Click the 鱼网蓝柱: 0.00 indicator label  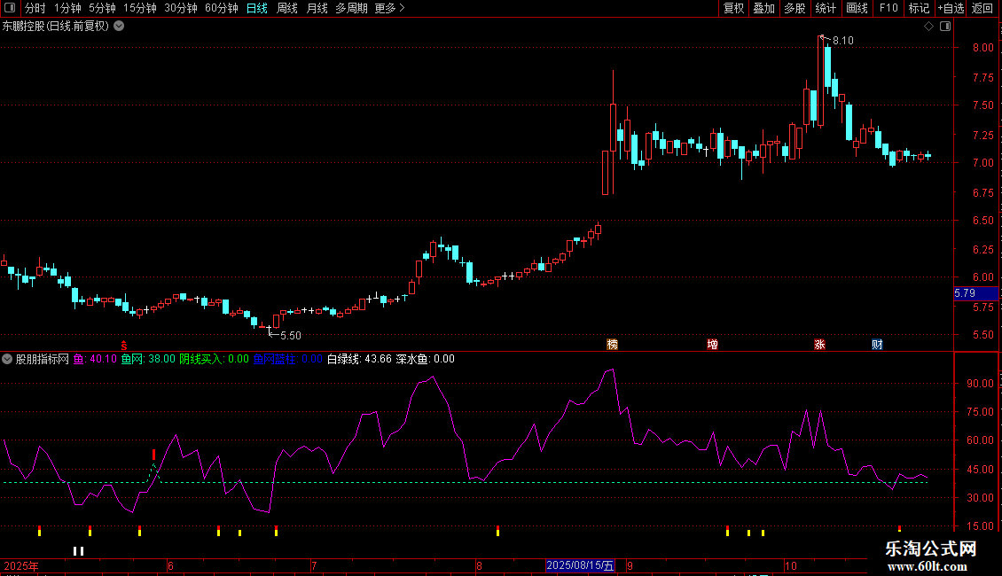pos(288,359)
